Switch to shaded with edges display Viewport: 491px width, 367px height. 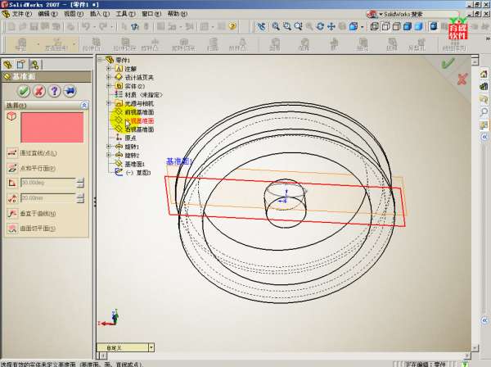(x=407, y=26)
